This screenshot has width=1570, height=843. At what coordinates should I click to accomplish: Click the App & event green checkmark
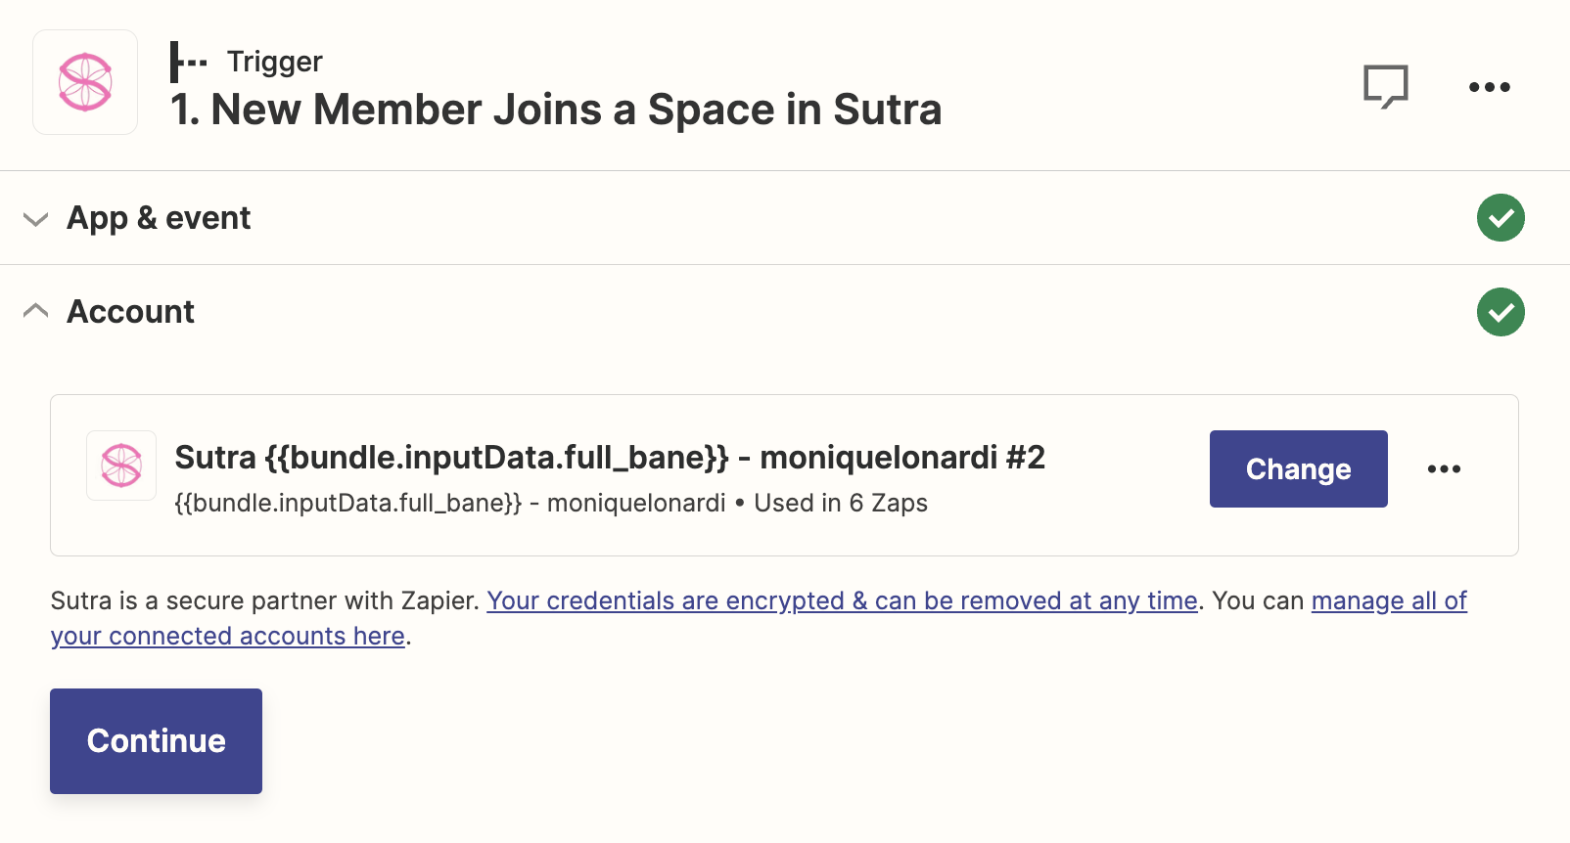(x=1501, y=218)
